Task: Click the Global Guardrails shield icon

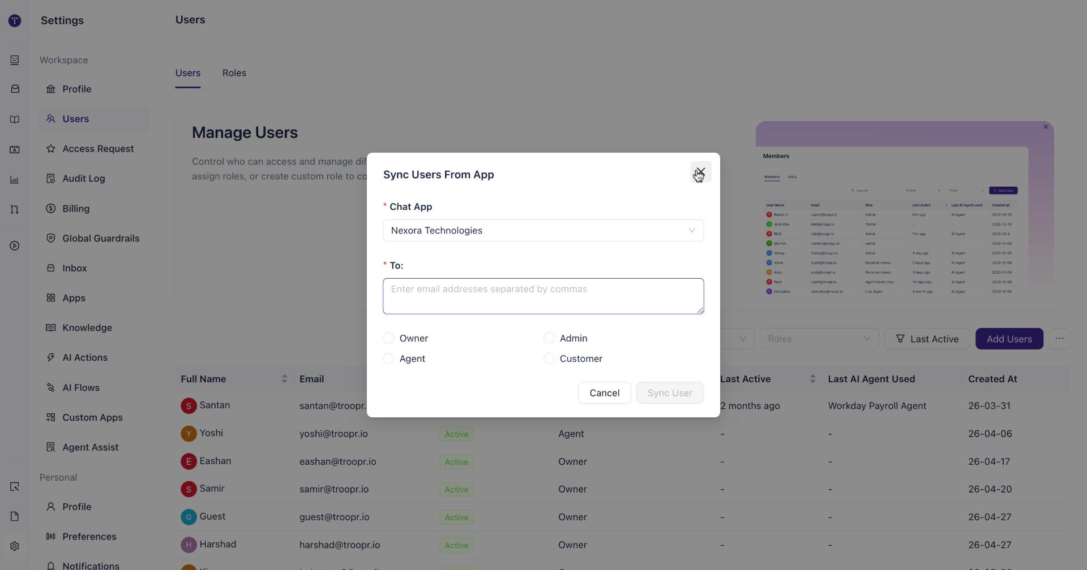Action: point(51,239)
